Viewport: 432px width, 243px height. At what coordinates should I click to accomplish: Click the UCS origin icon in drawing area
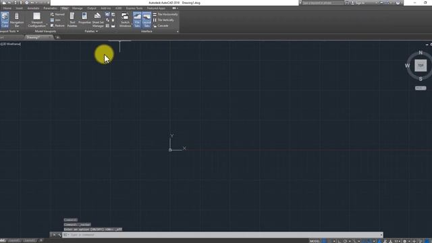pyautogui.click(x=170, y=150)
